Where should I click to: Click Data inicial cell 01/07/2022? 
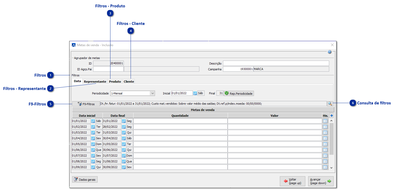point(81,156)
